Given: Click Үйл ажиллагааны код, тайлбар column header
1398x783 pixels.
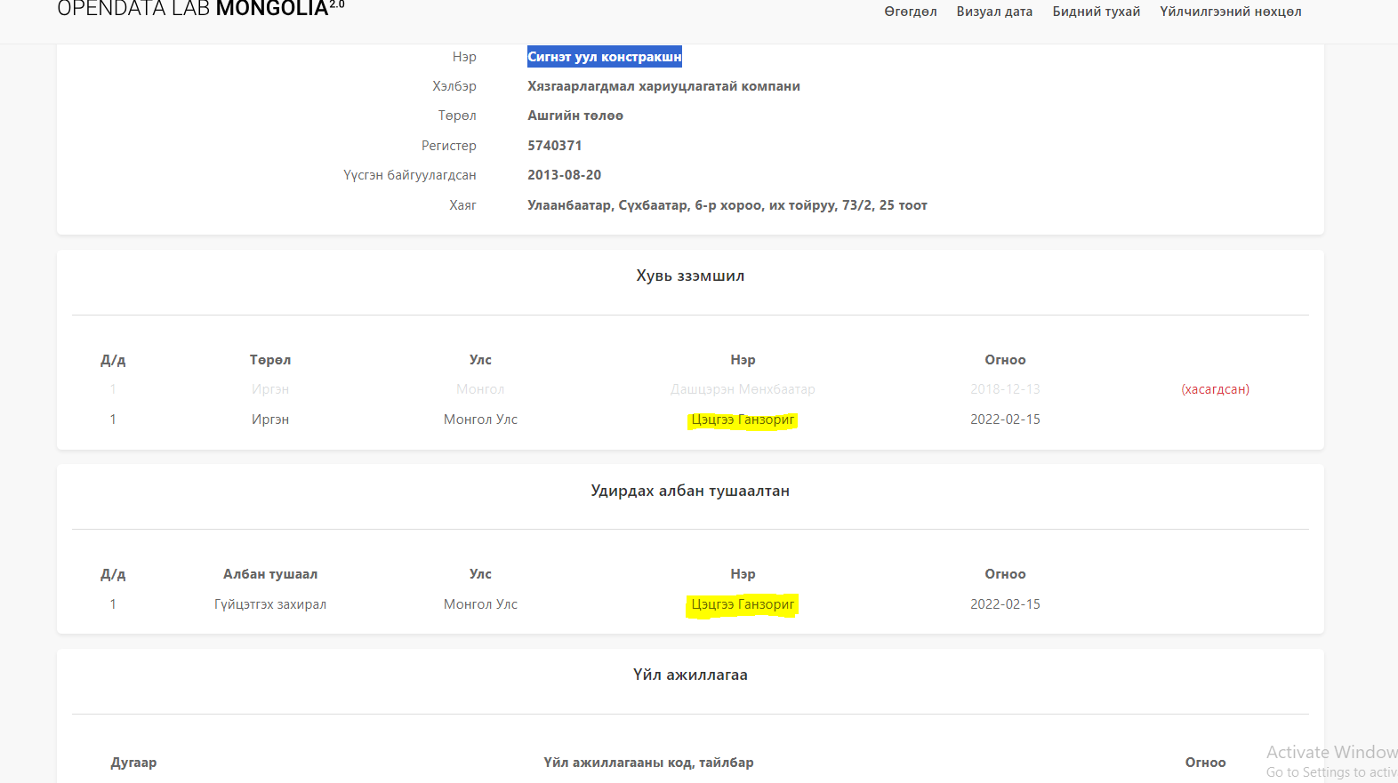Looking at the screenshot, I should (x=648, y=763).
